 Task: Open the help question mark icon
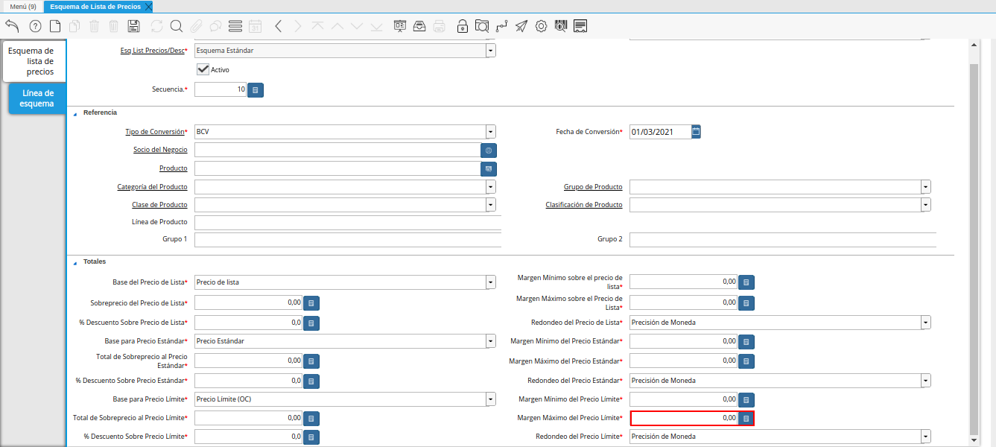[35, 26]
